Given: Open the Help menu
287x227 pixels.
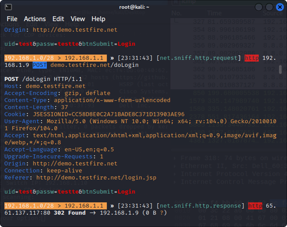Looking at the screenshot, I should (98, 19).
